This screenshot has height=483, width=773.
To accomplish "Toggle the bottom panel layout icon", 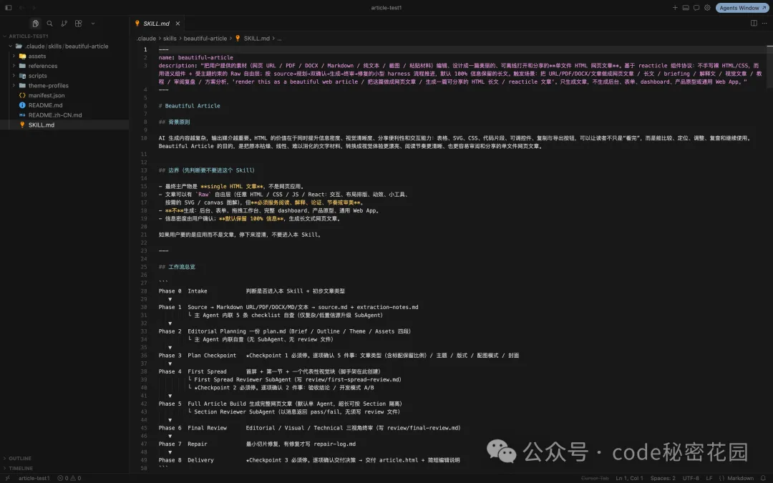I will tap(686, 8).
